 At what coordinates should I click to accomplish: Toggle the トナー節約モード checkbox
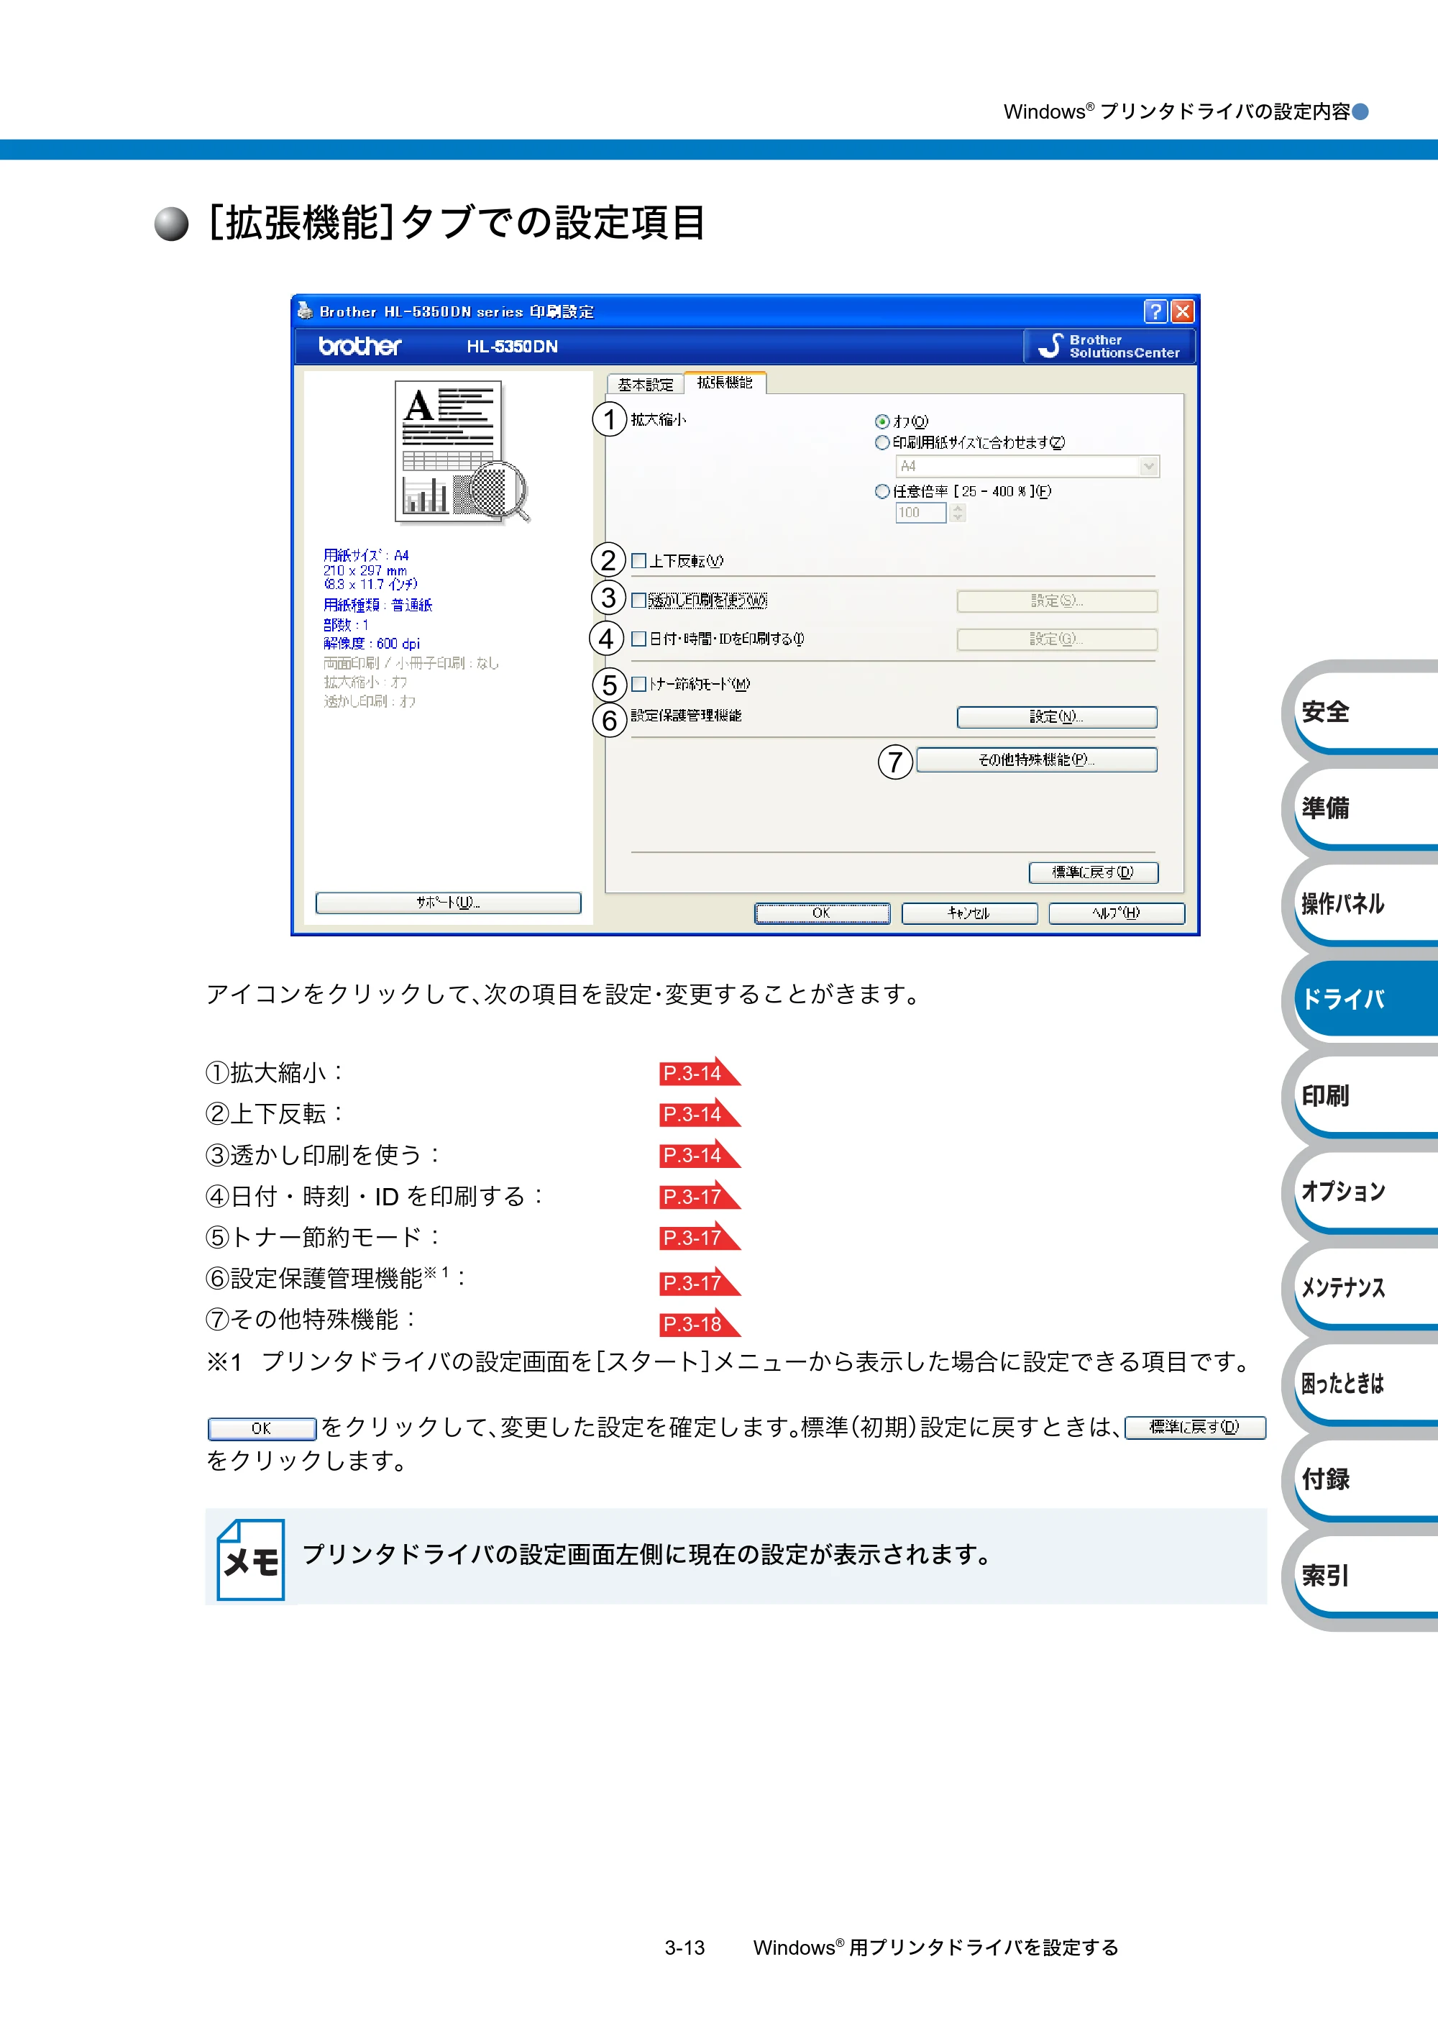[x=638, y=684]
